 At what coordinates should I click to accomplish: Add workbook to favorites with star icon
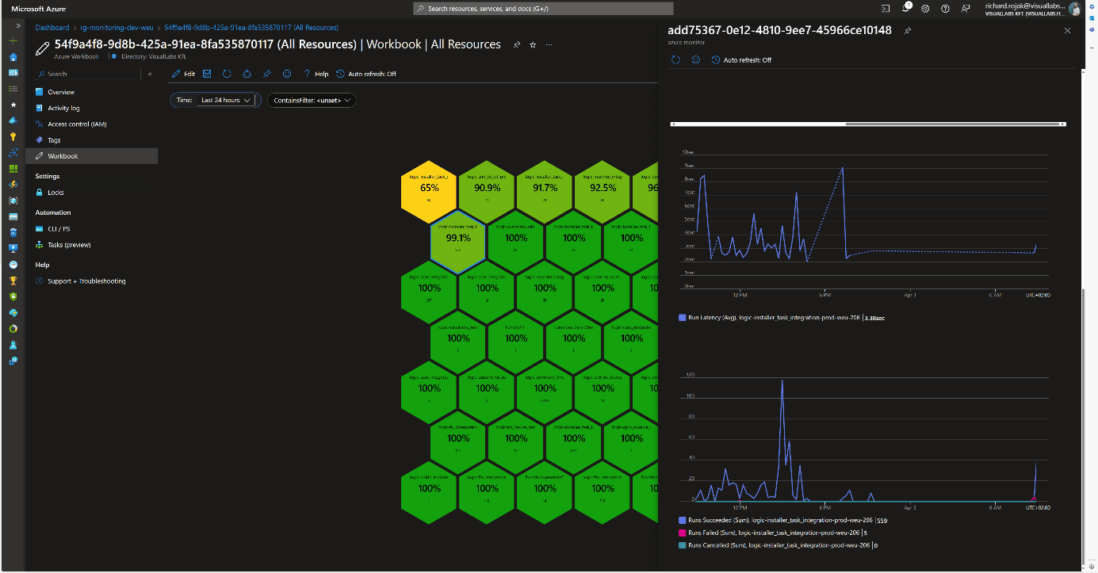click(533, 44)
